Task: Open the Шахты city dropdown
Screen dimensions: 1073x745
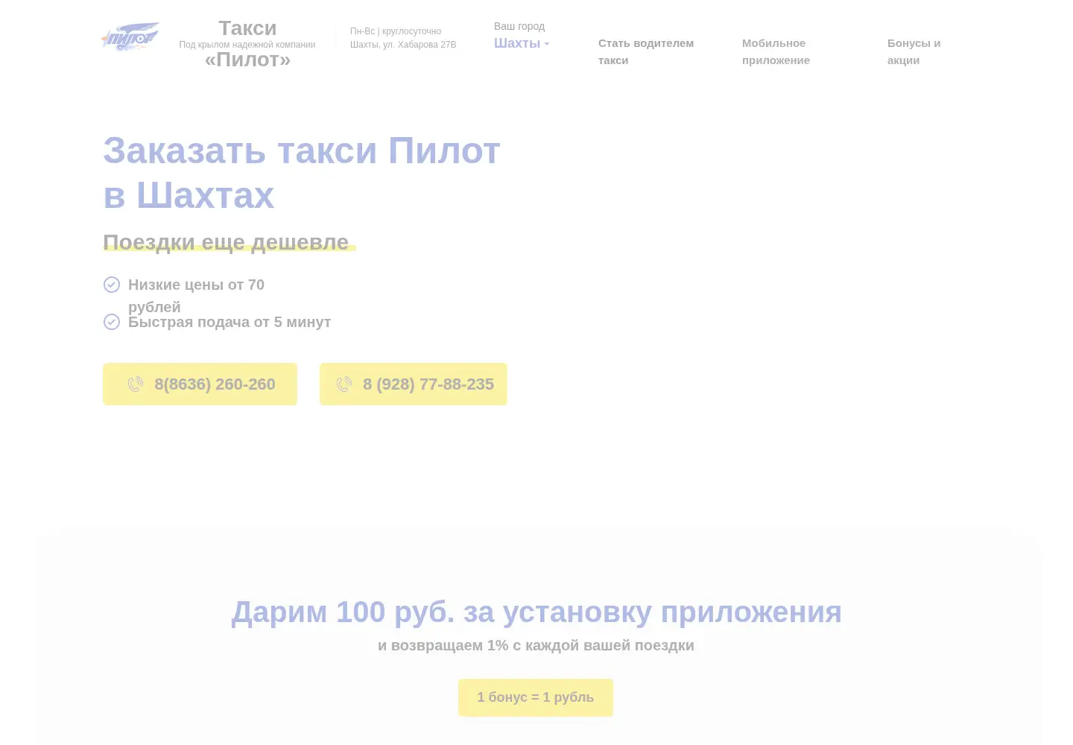Action: (x=522, y=43)
